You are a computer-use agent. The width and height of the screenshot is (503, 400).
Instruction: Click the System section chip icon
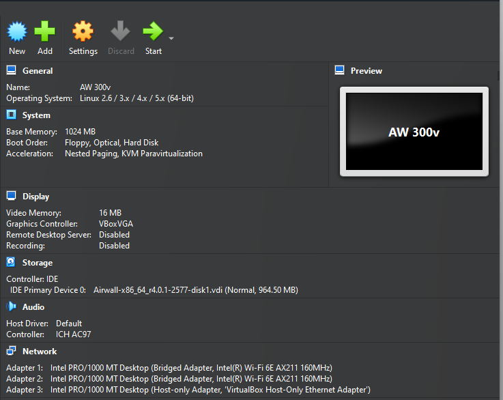tap(11, 115)
